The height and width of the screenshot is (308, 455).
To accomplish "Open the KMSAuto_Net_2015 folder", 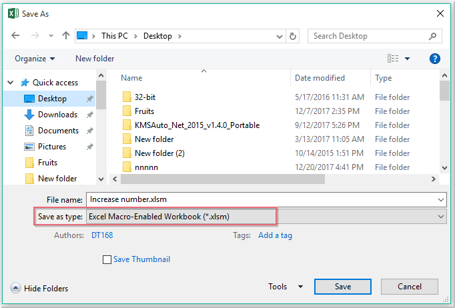I will tap(196, 125).
